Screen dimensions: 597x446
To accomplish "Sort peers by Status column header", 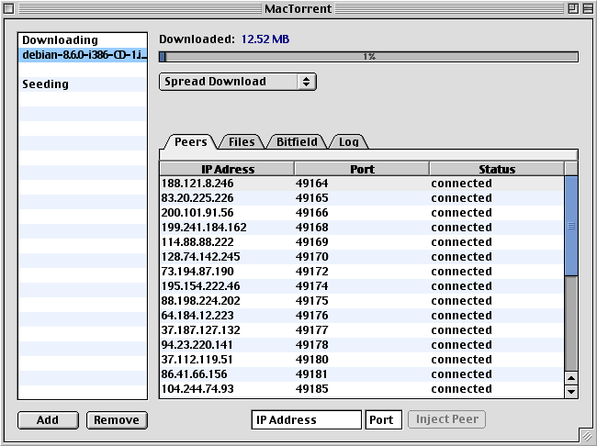I will point(497,169).
